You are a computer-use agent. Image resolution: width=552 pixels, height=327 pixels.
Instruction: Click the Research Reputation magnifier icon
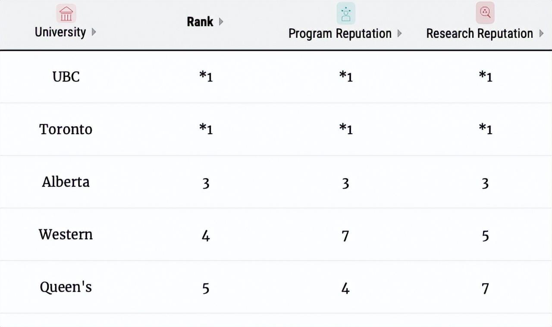coord(485,13)
